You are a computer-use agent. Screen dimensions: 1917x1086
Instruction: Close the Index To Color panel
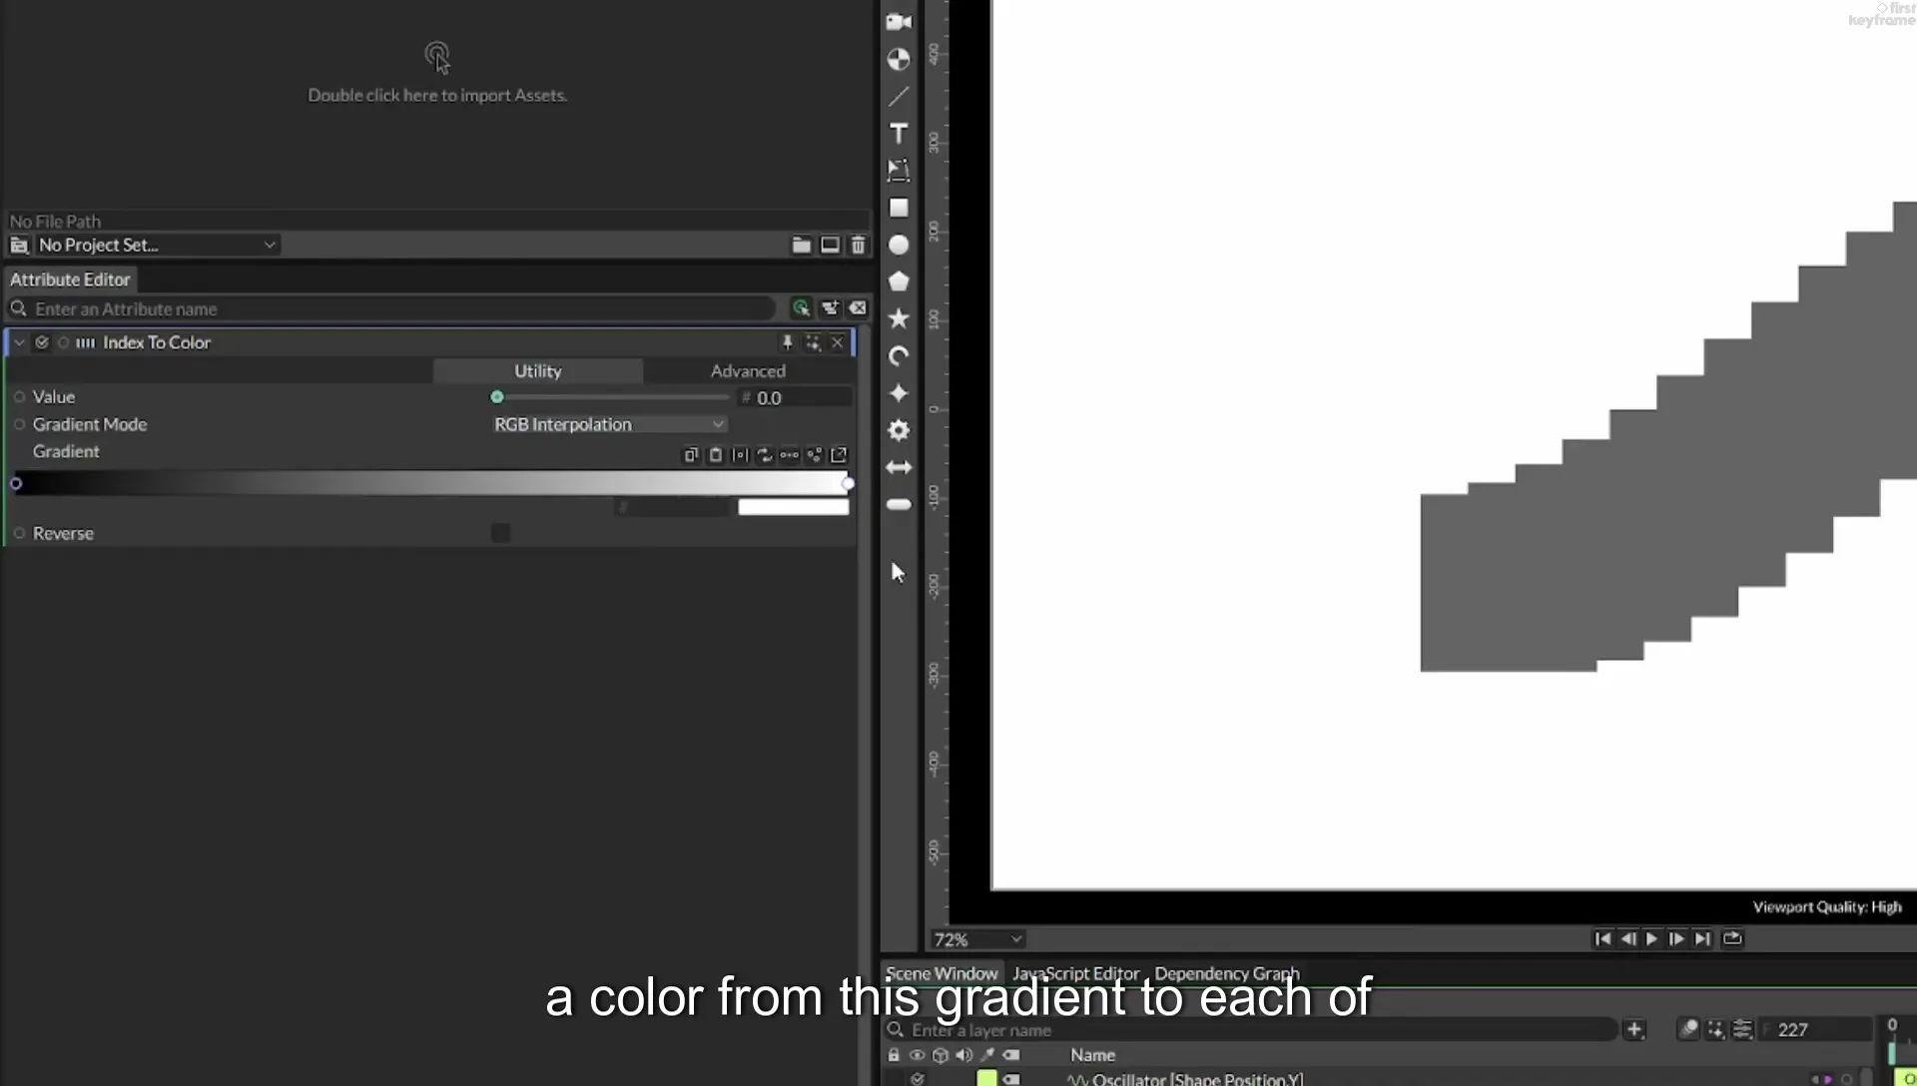pyautogui.click(x=838, y=342)
